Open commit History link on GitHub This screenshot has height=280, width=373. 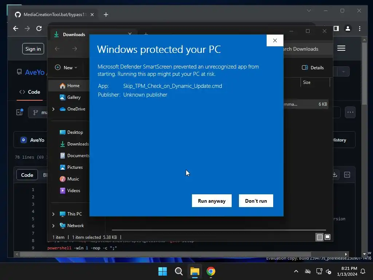[x=339, y=140]
